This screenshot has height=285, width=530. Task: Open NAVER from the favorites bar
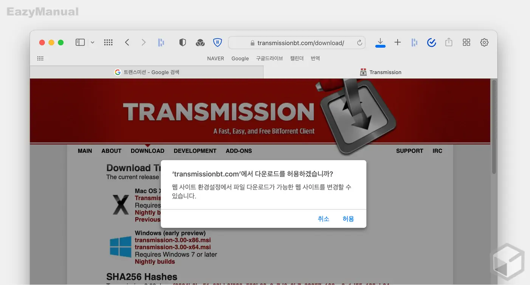pyautogui.click(x=215, y=58)
